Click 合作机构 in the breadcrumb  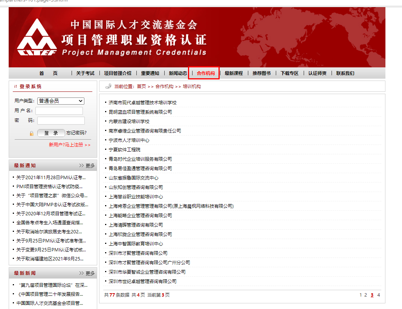164,86
